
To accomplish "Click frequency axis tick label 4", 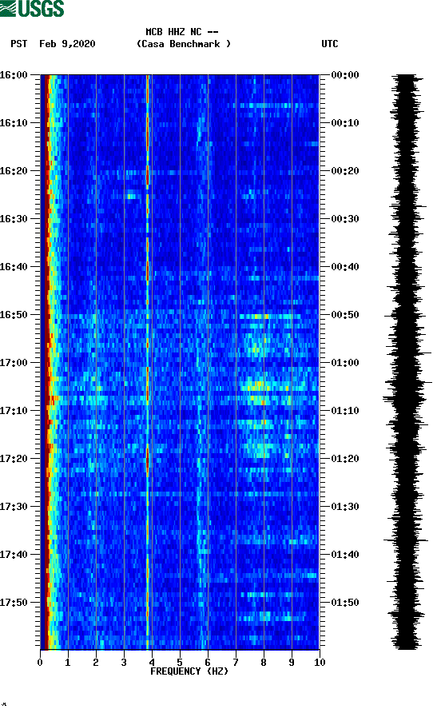I will tap(152, 663).
